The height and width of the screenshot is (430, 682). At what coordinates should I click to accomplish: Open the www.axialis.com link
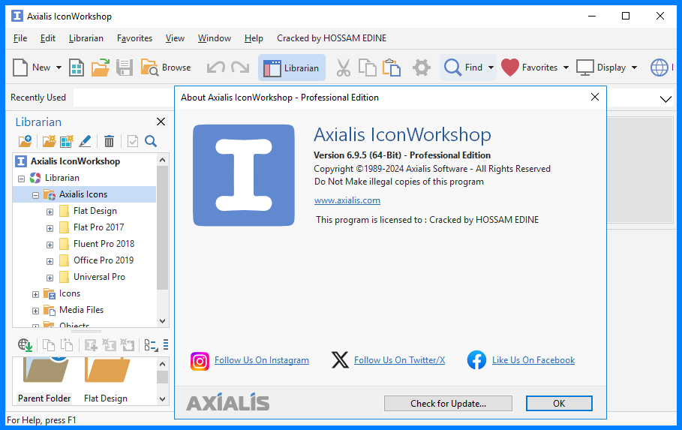[x=347, y=200]
